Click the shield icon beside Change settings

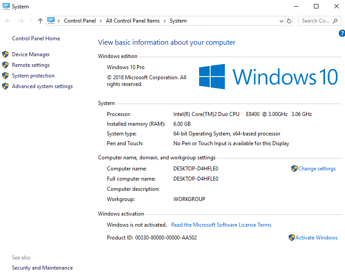[294, 169]
